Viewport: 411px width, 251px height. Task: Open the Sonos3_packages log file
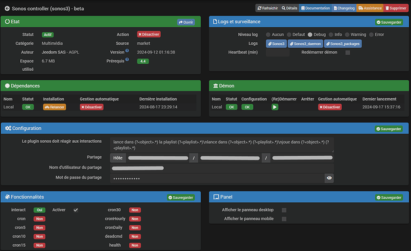(343, 43)
